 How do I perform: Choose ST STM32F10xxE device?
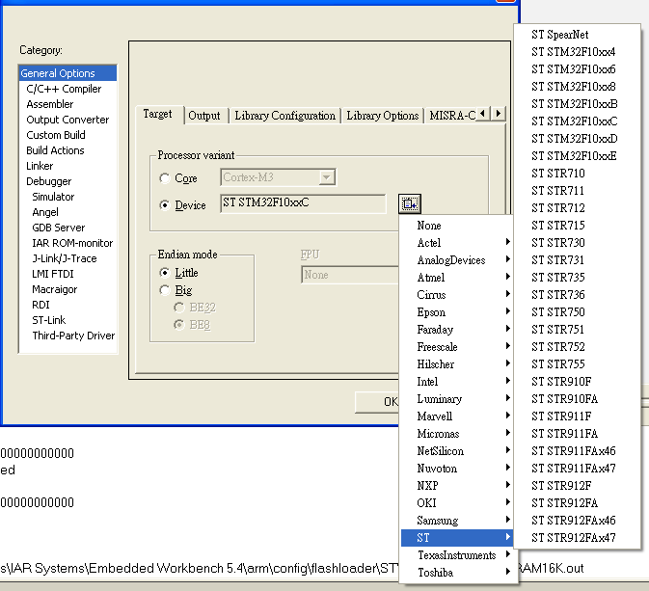[x=577, y=156]
